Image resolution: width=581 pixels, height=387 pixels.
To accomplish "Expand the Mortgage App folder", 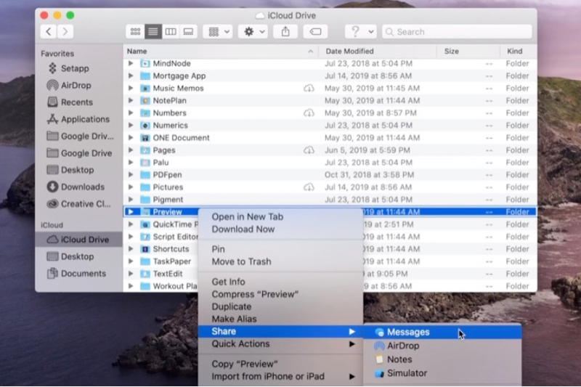I will (x=131, y=76).
